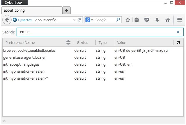Go back with the back arrow

[x=7, y=20]
